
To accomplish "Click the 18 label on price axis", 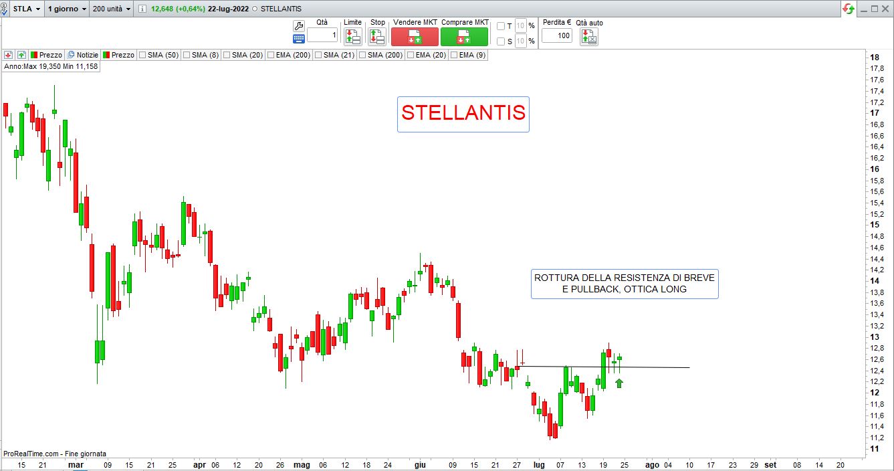I will [873, 57].
